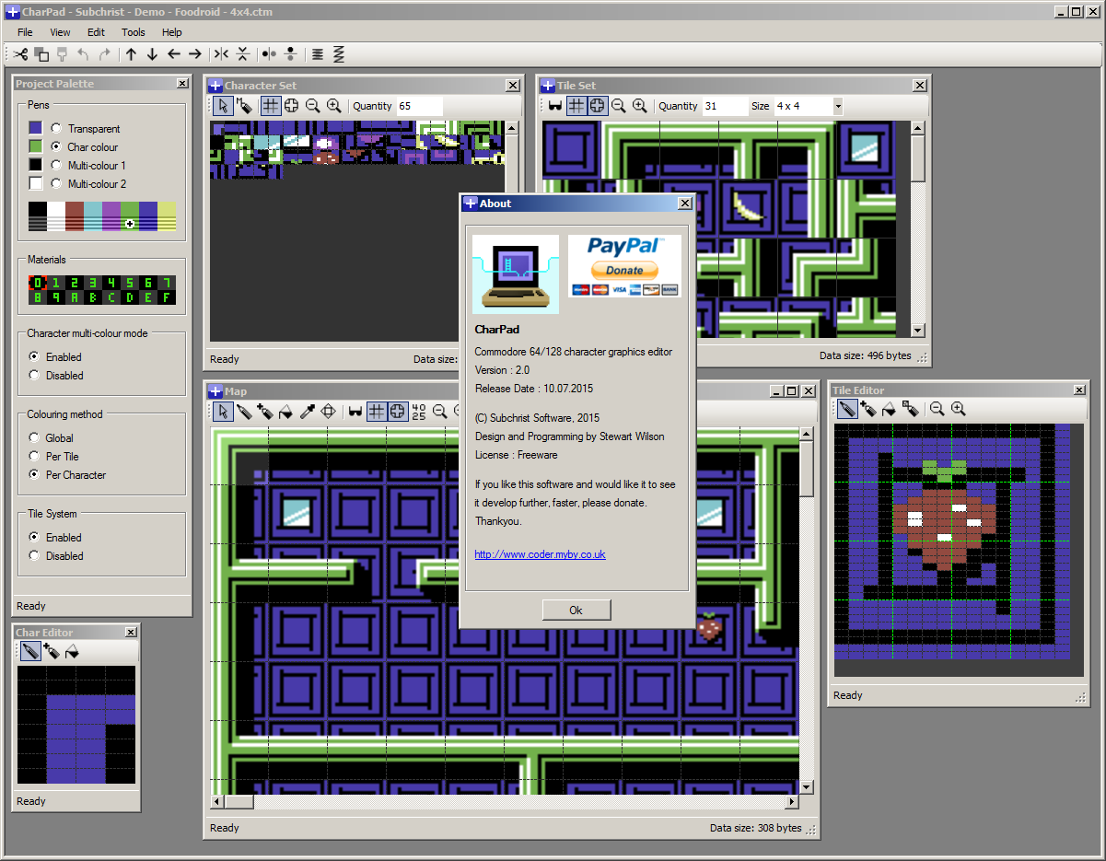Zoom in on the Character Set window
Viewport: 1106px width, 861px height.
(x=333, y=106)
